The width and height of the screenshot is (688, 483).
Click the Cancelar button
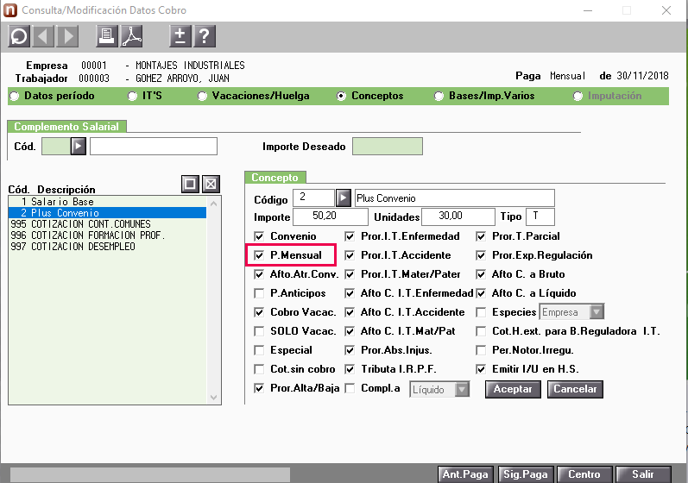pos(575,389)
